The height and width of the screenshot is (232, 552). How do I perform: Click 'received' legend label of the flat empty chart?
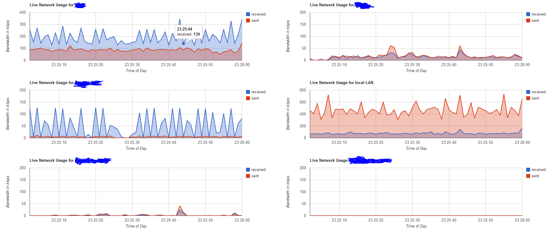(539, 170)
